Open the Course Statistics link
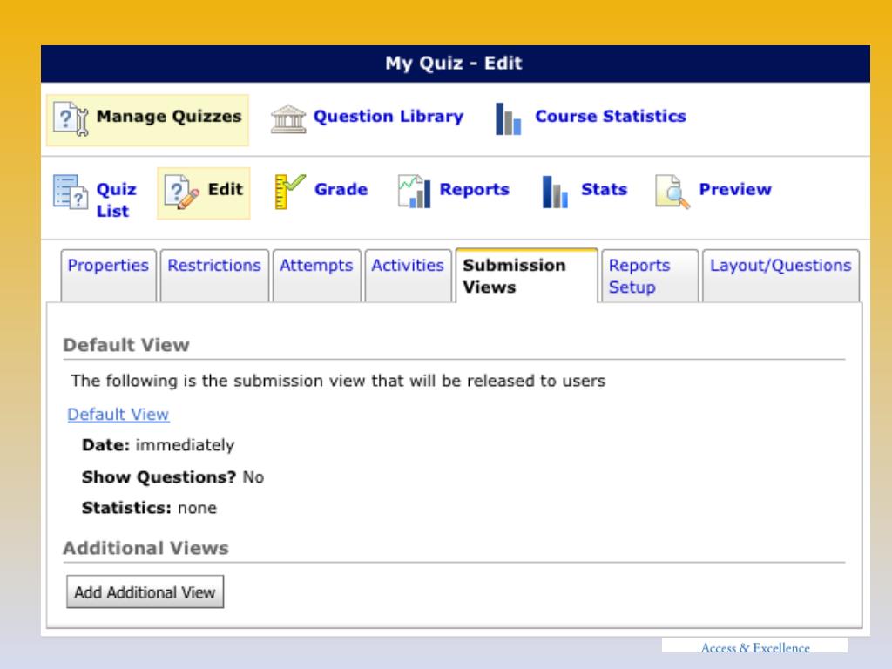Viewport: 892px width, 669px height. pos(611,116)
